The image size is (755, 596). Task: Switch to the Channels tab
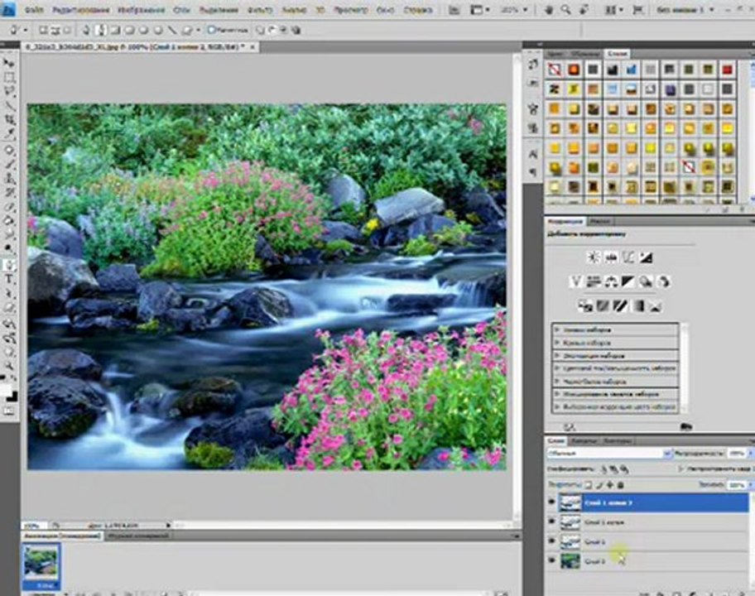(x=584, y=440)
